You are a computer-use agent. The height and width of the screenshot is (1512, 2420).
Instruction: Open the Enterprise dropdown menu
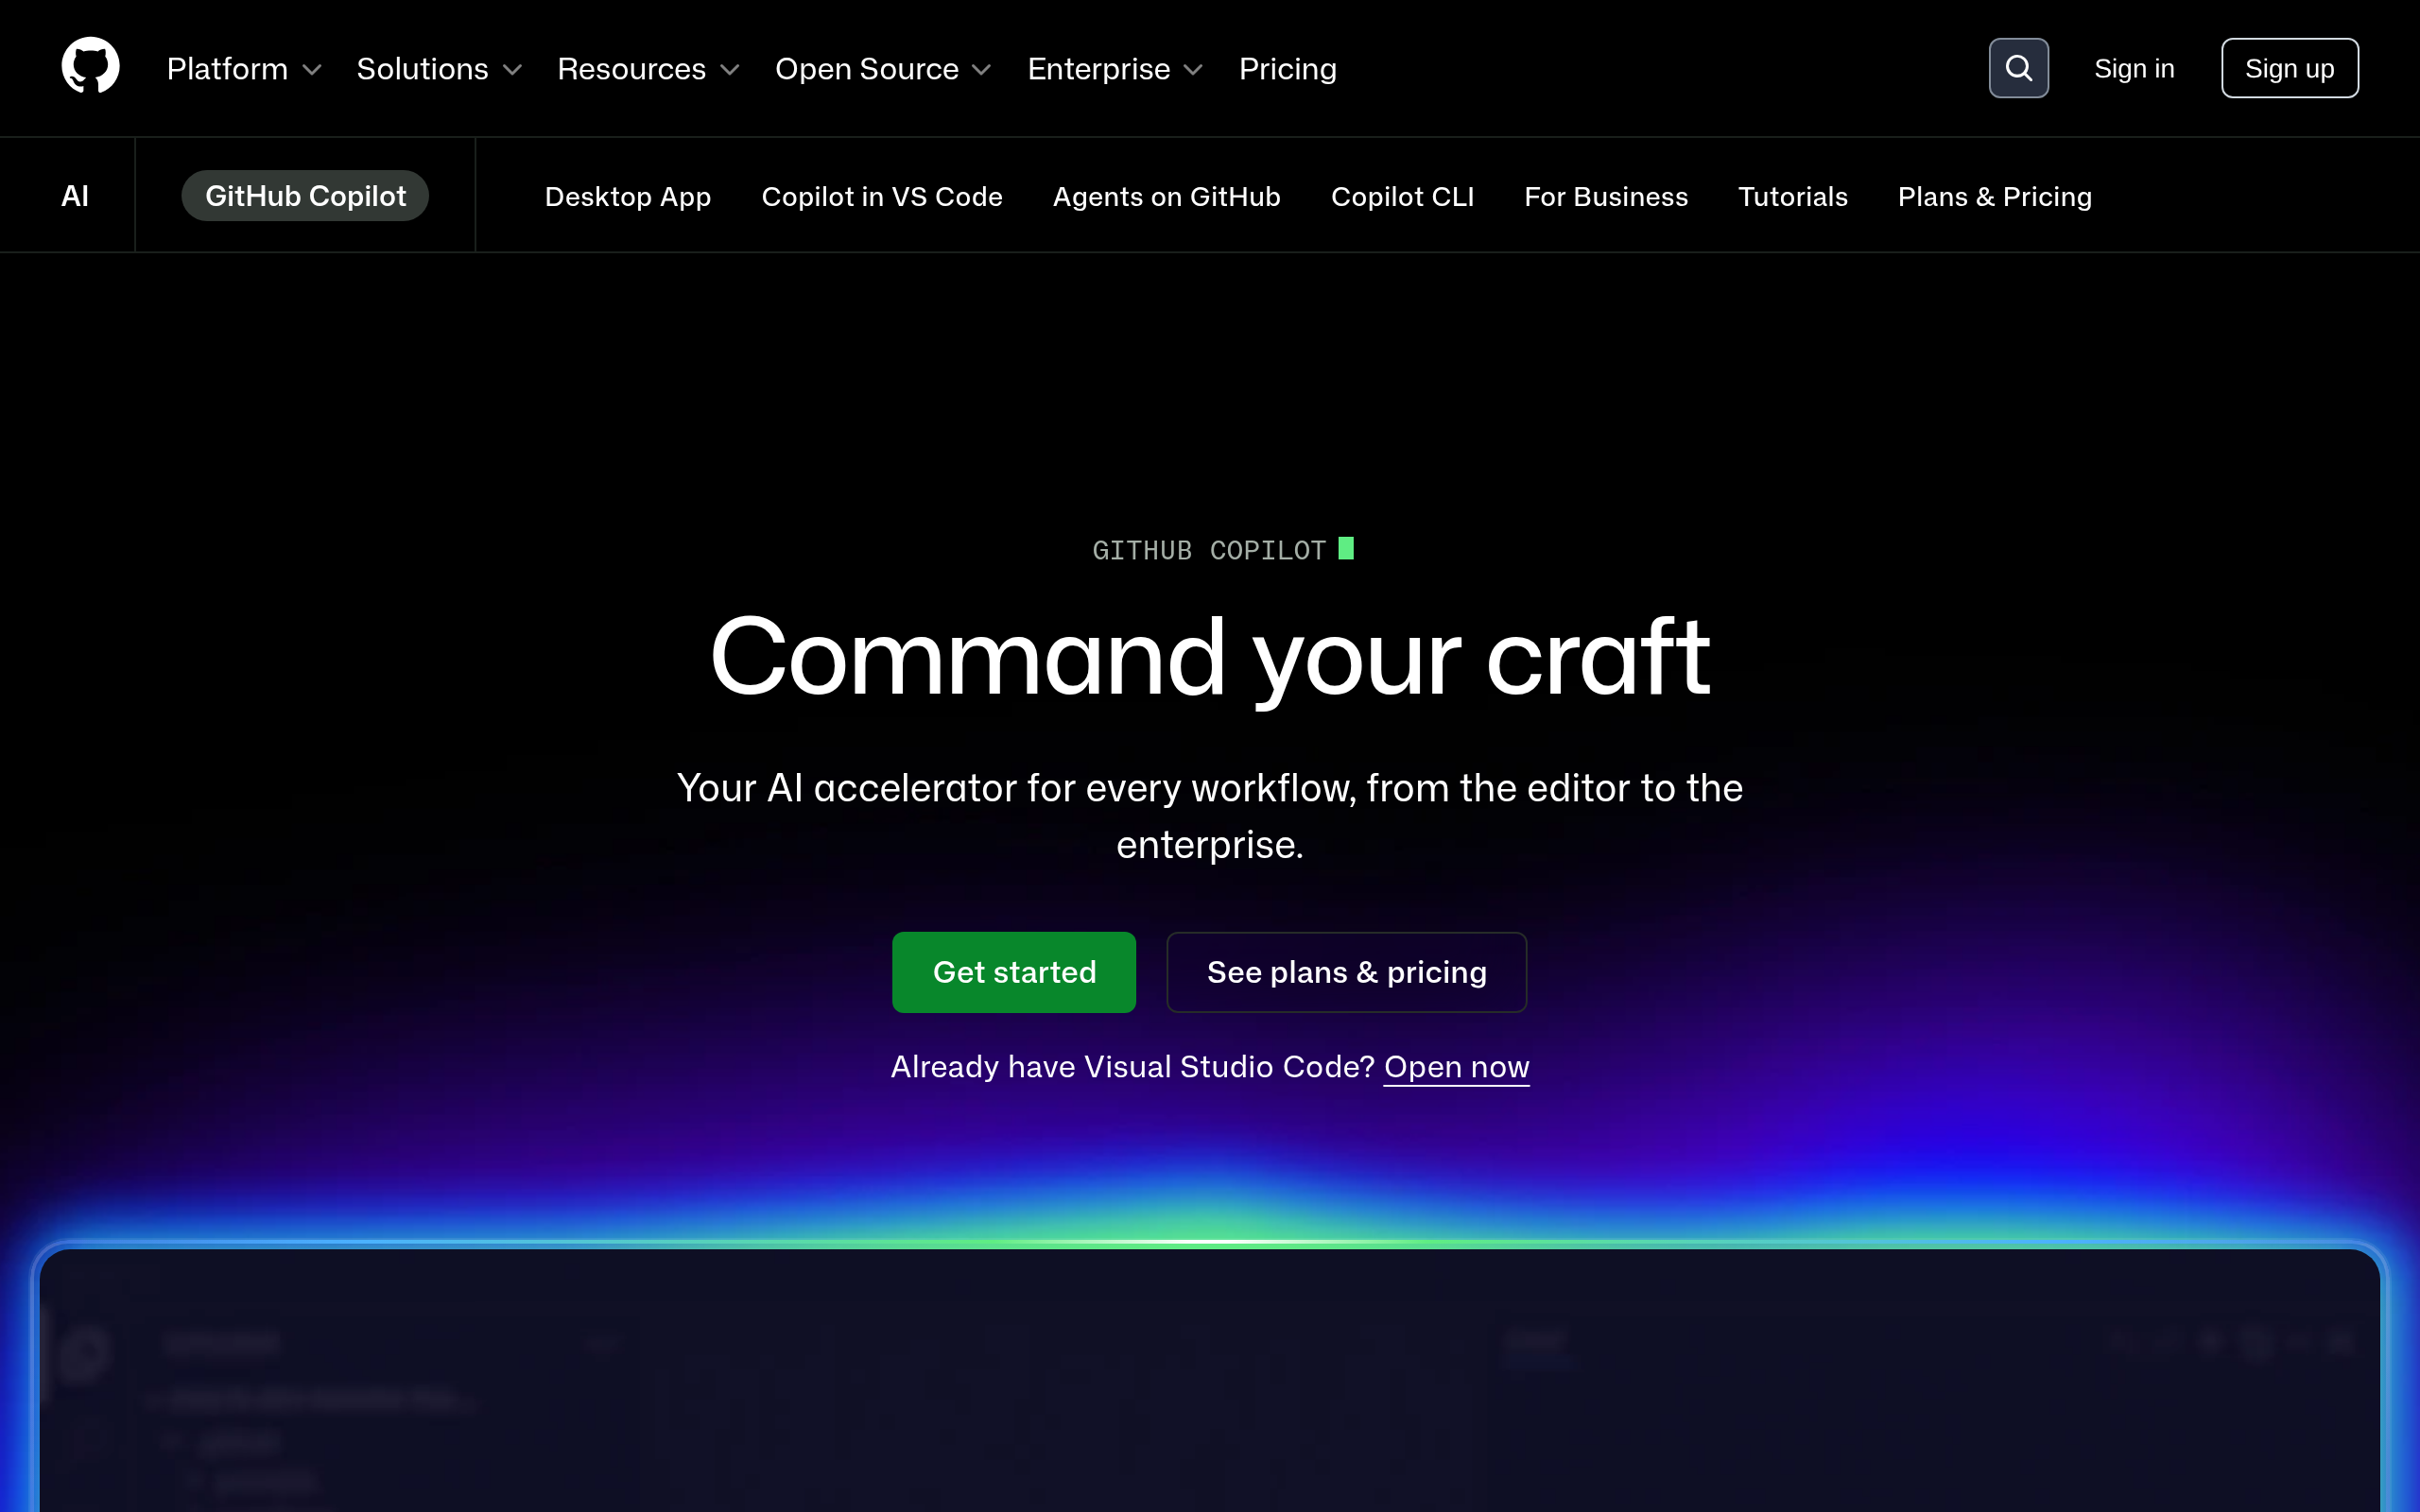click(1115, 69)
